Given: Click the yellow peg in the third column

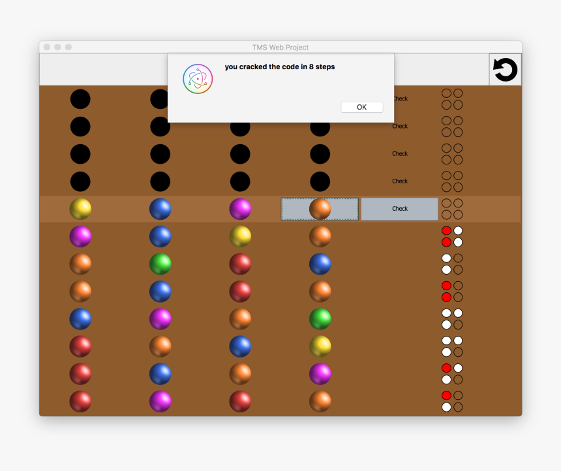Looking at the screenshot, I should click(x=240, y=236).
